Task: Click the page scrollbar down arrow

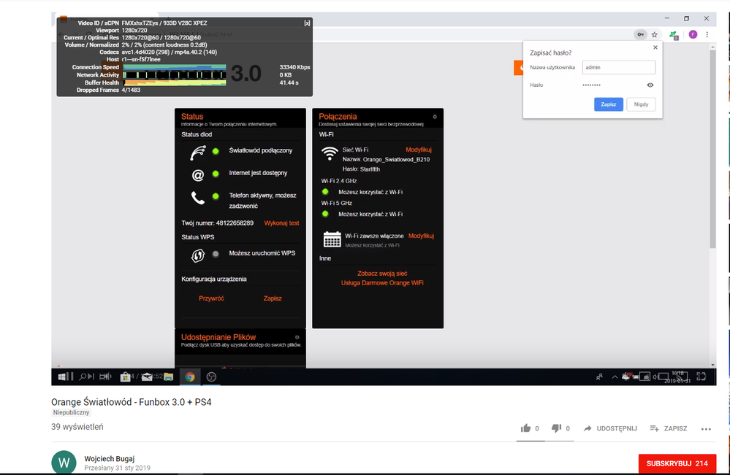Action: click(x=712, y=366)
